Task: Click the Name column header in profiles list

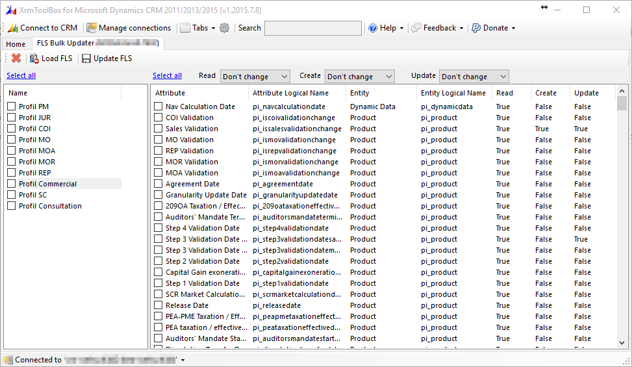Action: (63, 93)
